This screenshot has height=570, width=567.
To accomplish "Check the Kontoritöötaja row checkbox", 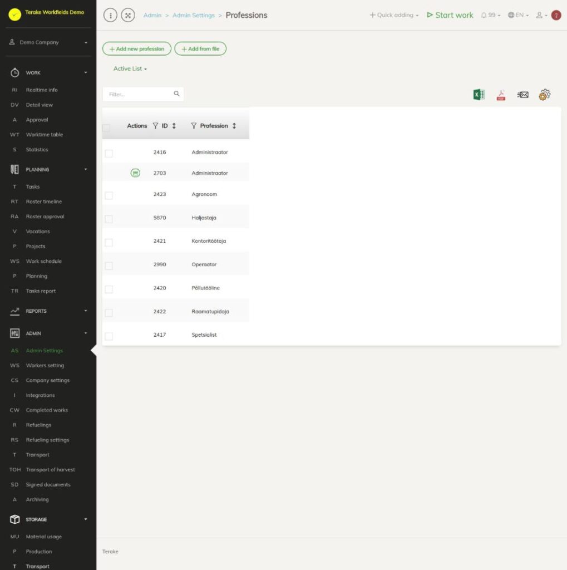I will click(x=109, y=243).
